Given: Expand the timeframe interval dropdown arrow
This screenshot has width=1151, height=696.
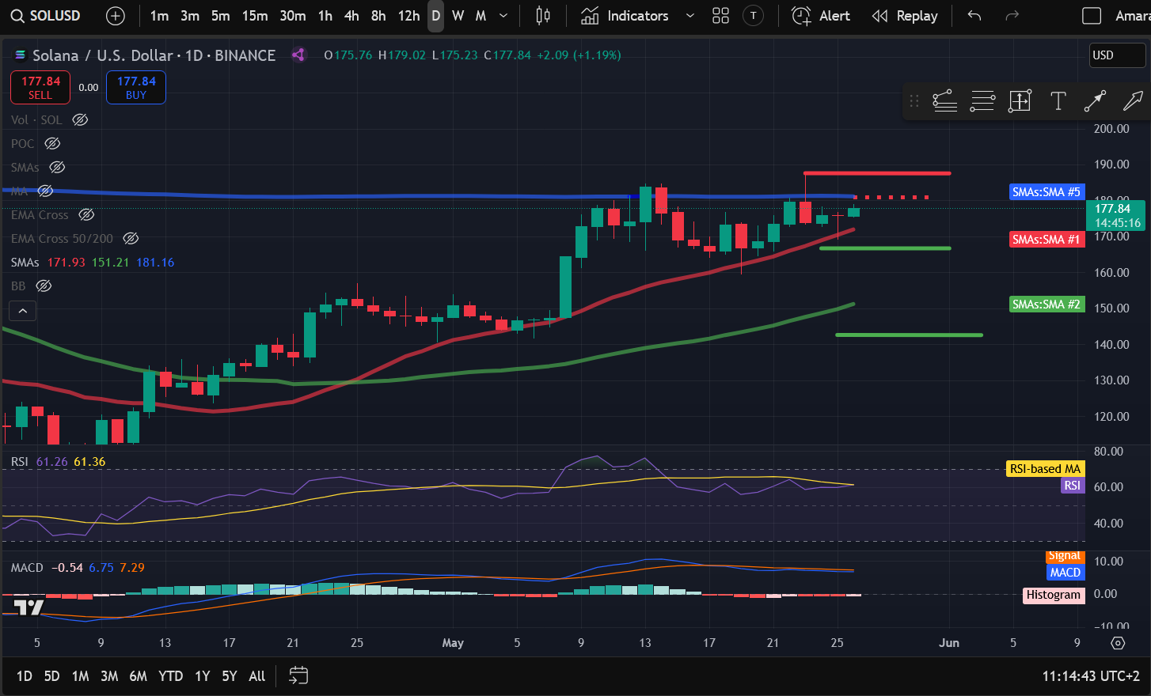Looking at the screenshot, I should (503, 16).
